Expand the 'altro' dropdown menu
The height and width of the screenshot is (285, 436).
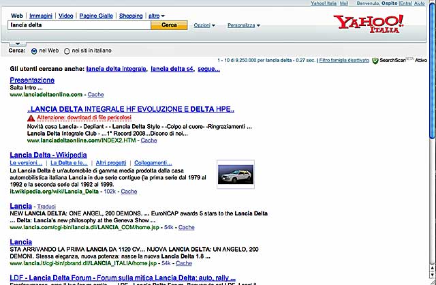[x=156, y=16]
